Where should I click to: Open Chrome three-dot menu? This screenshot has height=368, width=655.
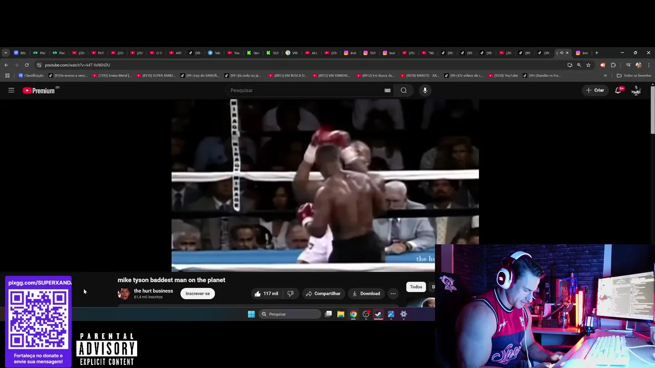point(649,65)
